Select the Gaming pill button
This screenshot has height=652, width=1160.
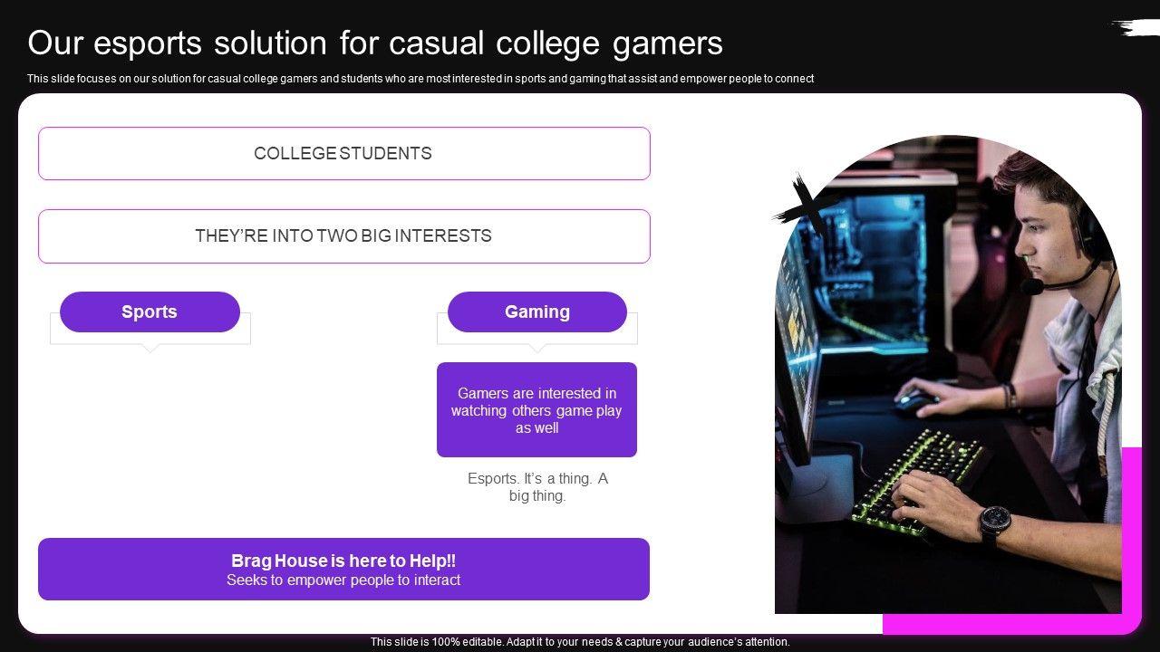(x=536, y=312)
